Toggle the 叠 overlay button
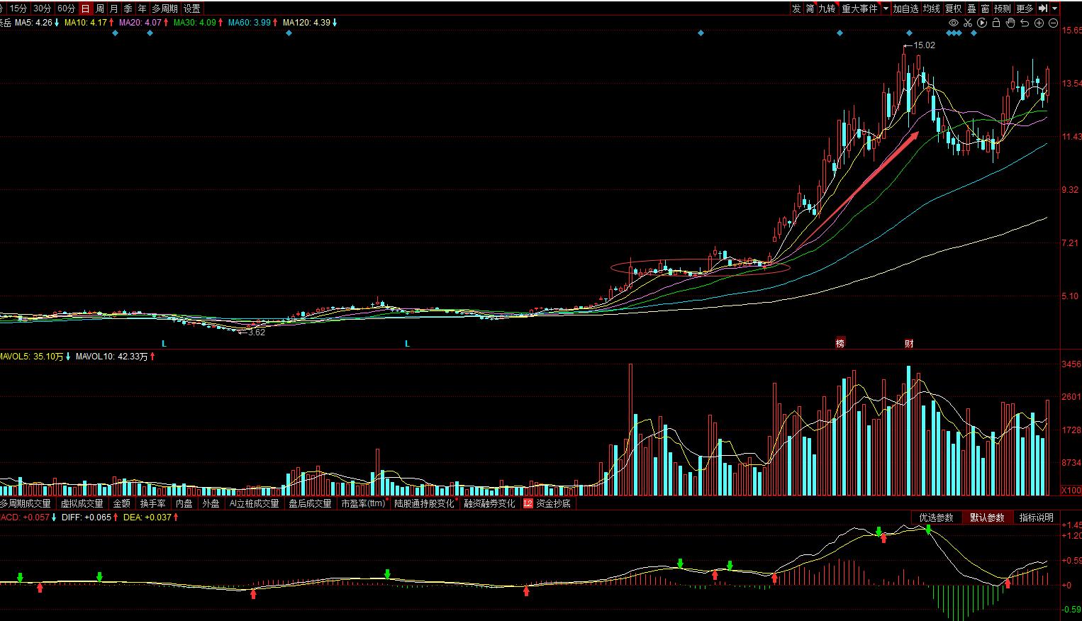The image size is (1082, 621). tap(971, 9)
